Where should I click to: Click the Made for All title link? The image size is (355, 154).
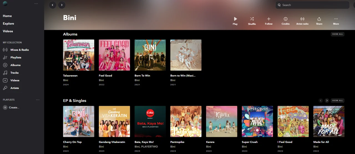pyautogui.click(x=321, y=142)
